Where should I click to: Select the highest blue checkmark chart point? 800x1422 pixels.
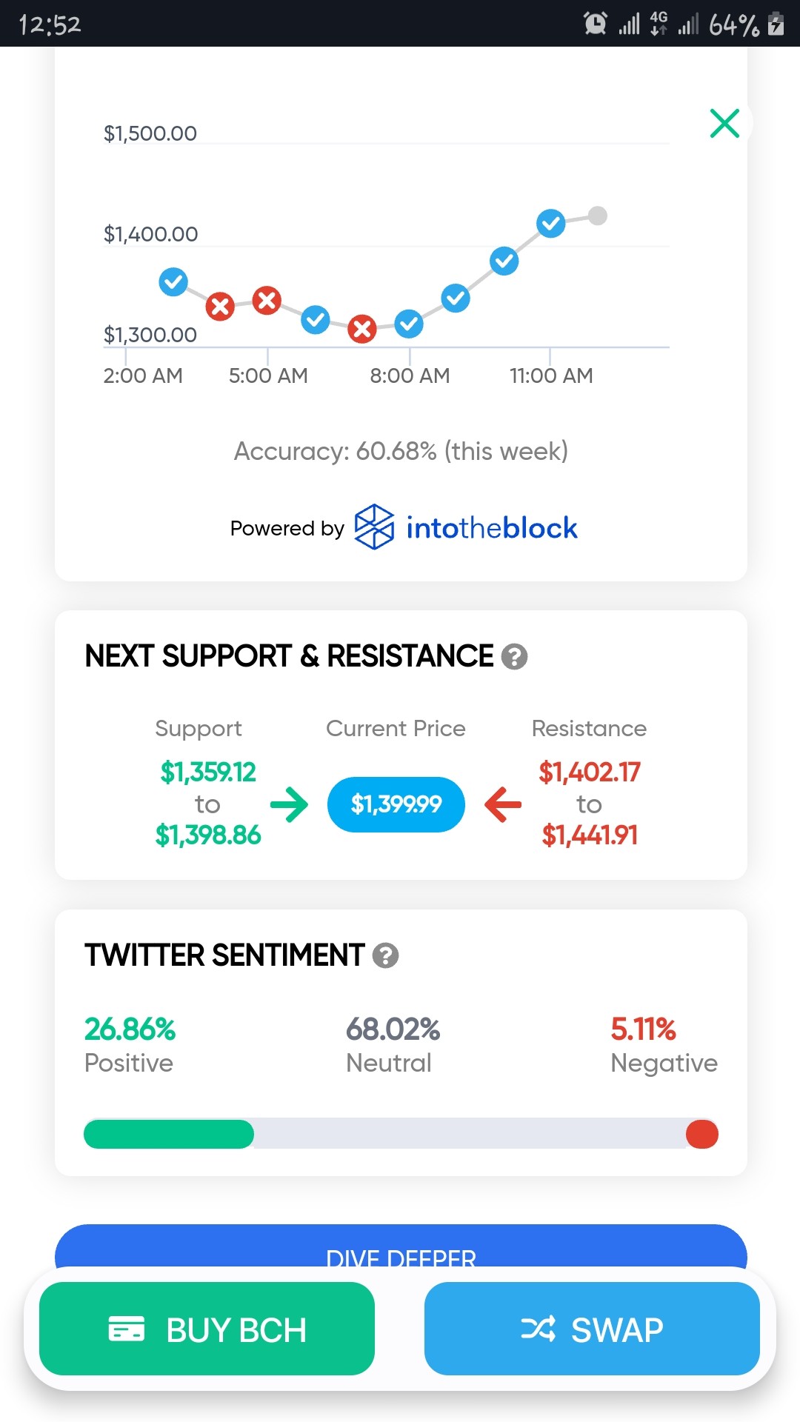550,223
